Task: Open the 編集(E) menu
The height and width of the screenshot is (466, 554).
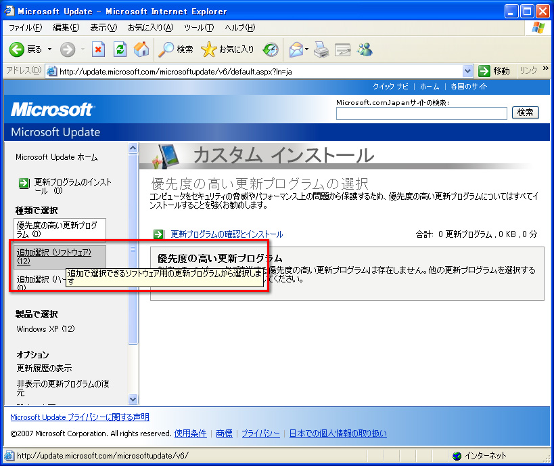Action: [66, 28]
